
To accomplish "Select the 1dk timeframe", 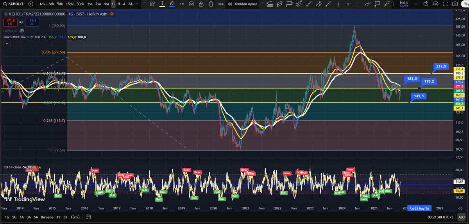I will [x=42, y=4].
